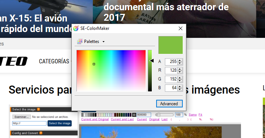
Task: Click the help icon next to Config and Convert
Action: (41, 133)
